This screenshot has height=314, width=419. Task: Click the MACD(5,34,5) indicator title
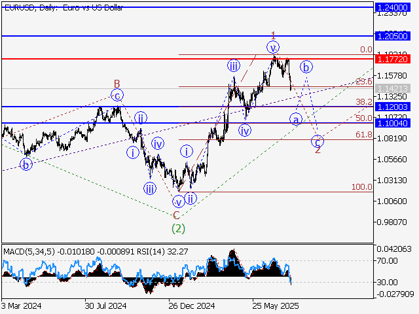click(31, 251)
